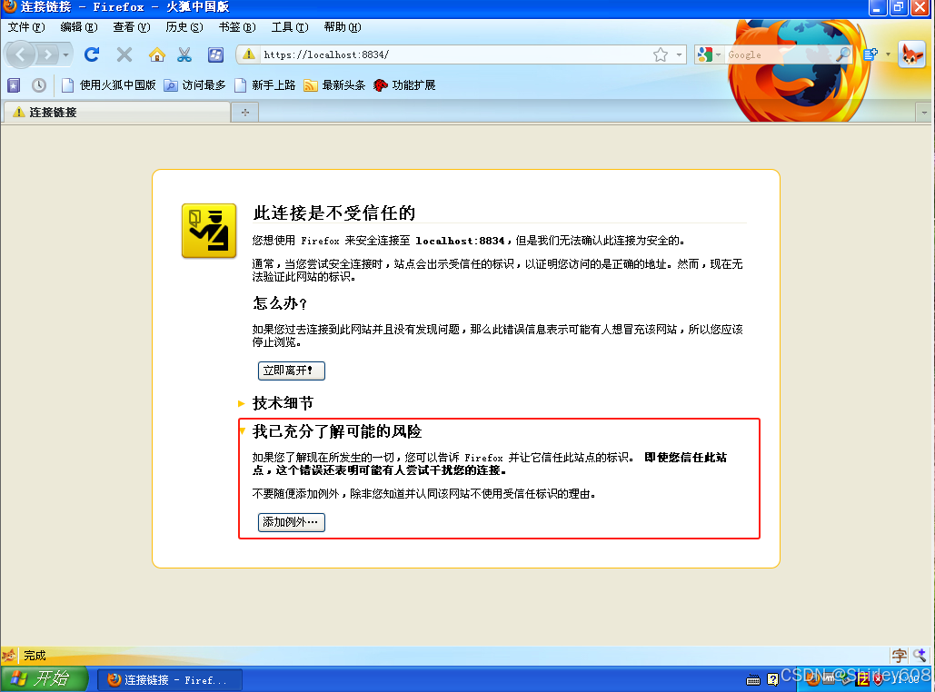The width and height of the screenshot is (935, 692).
Task: Open the history clock icon below toolbar
Action: [38, 84]
